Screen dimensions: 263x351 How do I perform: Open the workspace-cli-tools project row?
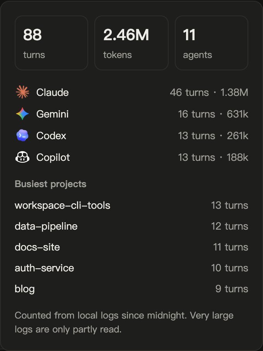coord(131,205)
